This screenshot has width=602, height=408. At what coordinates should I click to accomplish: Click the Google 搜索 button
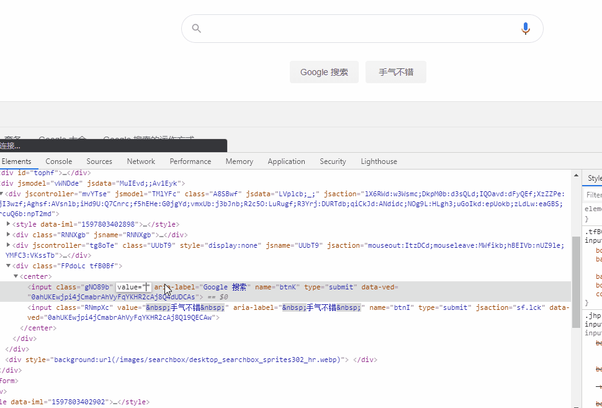tap(324, 71)
